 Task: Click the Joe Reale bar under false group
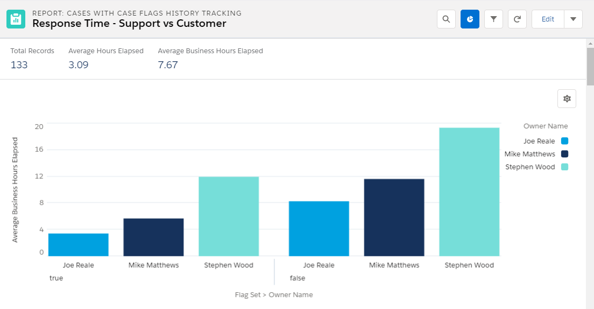(x=319, y=229)
